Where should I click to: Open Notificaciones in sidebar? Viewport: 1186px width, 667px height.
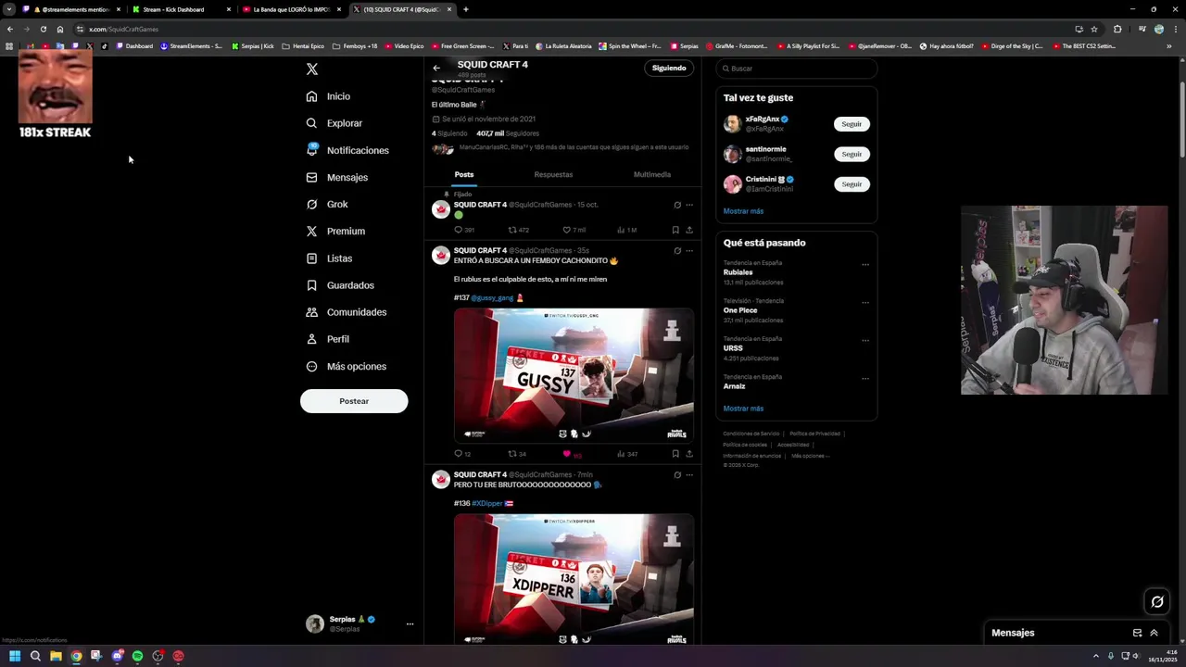(x=347, y=150)
